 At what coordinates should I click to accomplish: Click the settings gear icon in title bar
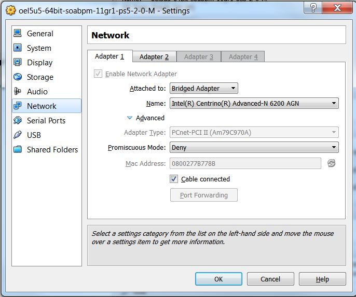coord(11,10)
